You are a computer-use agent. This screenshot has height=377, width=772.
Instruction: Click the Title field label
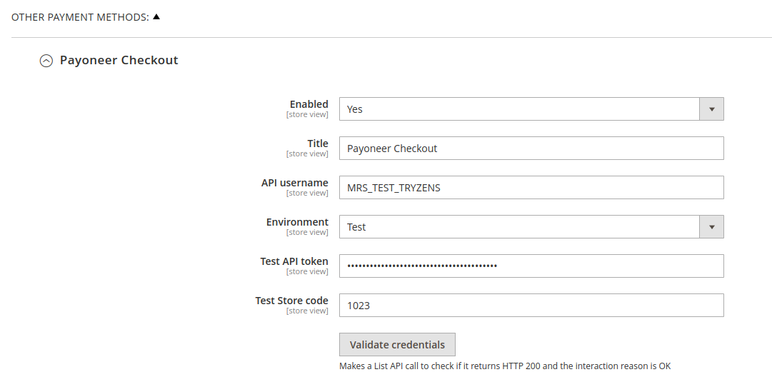[318, 144]
